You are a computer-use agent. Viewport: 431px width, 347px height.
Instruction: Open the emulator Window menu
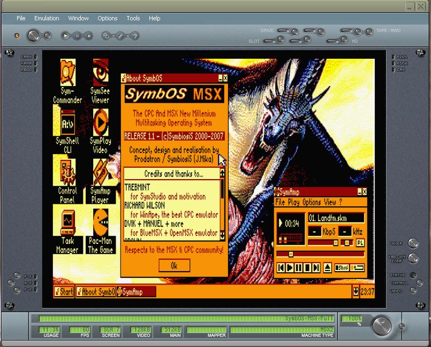(x=78, y=18)
